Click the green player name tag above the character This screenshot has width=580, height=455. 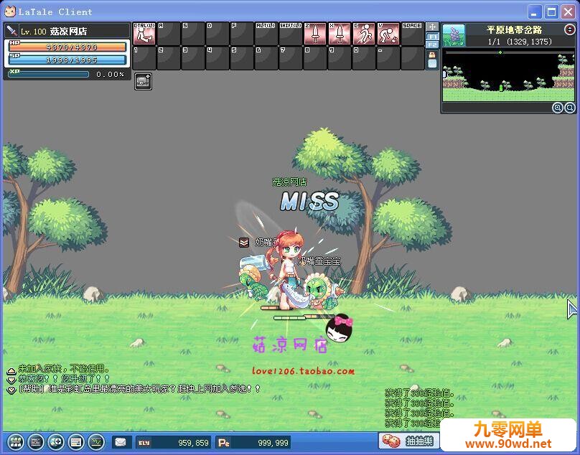(x=289, y=182)
